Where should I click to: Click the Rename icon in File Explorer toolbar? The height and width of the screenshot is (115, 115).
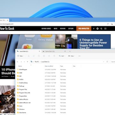coord(44,56)
